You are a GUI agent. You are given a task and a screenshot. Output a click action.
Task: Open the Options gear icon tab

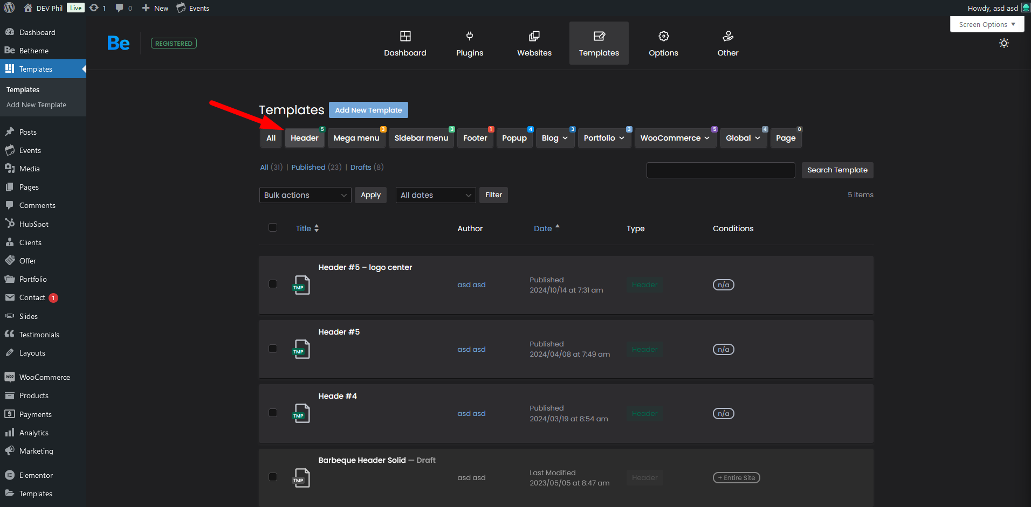click(663, 36)
